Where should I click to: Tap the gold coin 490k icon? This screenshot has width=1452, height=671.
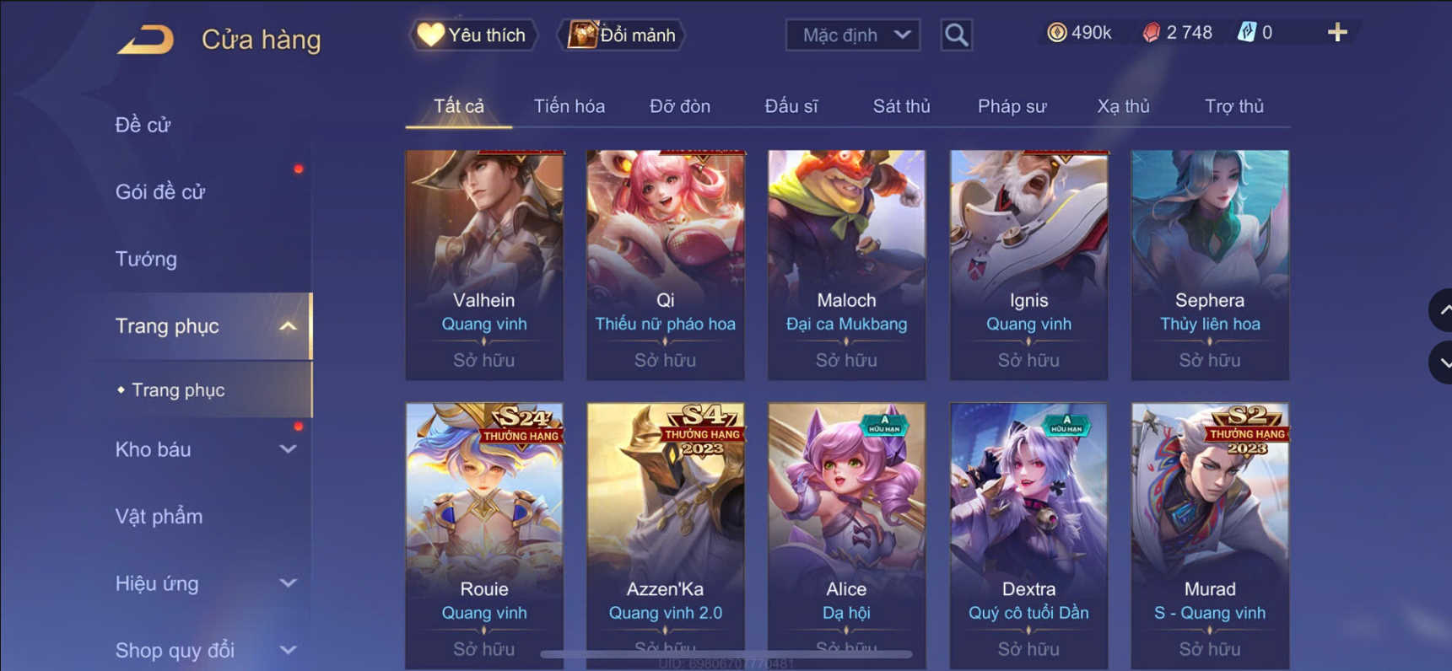[1056, 33]
